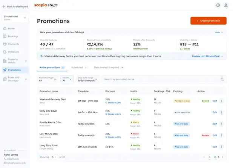
Task: Open the user profile icon
Action: (226, 5)
